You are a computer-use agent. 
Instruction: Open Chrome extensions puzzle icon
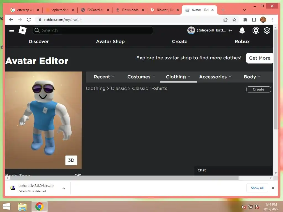(245, 20)
